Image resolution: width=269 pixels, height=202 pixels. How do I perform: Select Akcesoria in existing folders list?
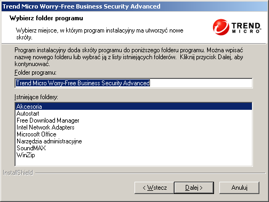[x=133, y=107]
